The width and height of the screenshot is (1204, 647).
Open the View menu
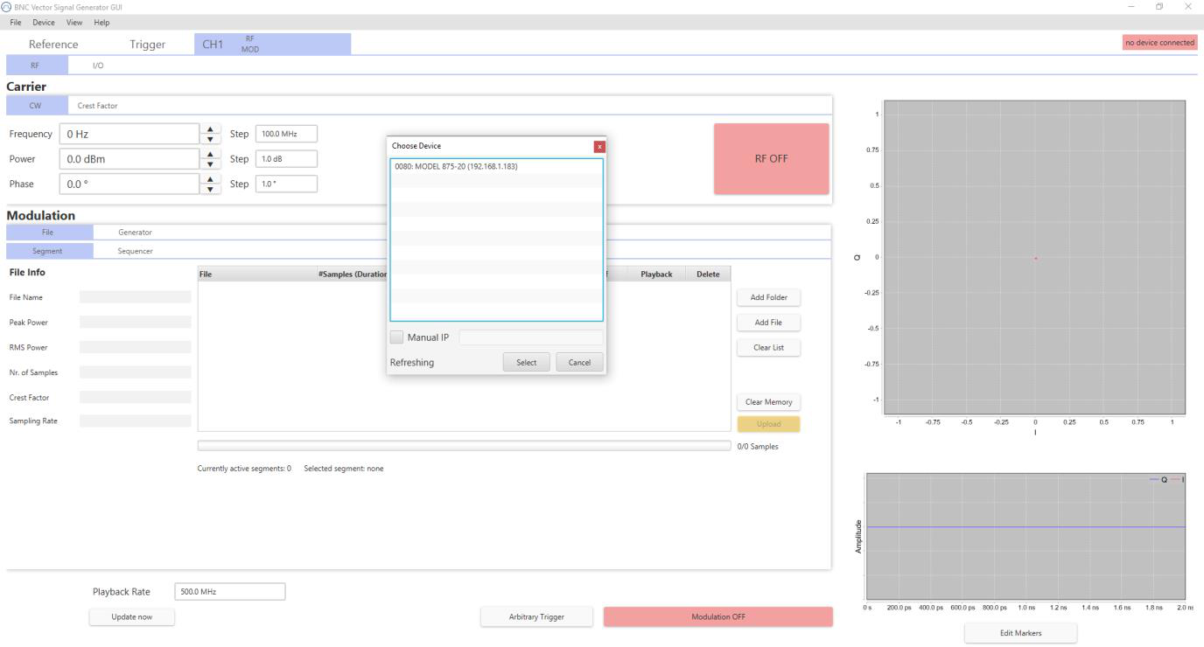tap(76, 22)
